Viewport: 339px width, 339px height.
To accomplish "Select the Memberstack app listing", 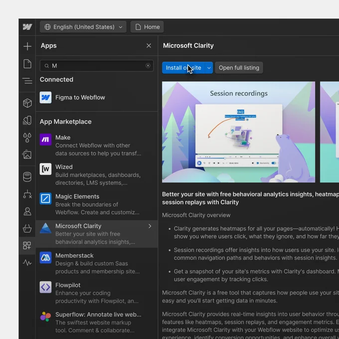I will pos(97,263).
